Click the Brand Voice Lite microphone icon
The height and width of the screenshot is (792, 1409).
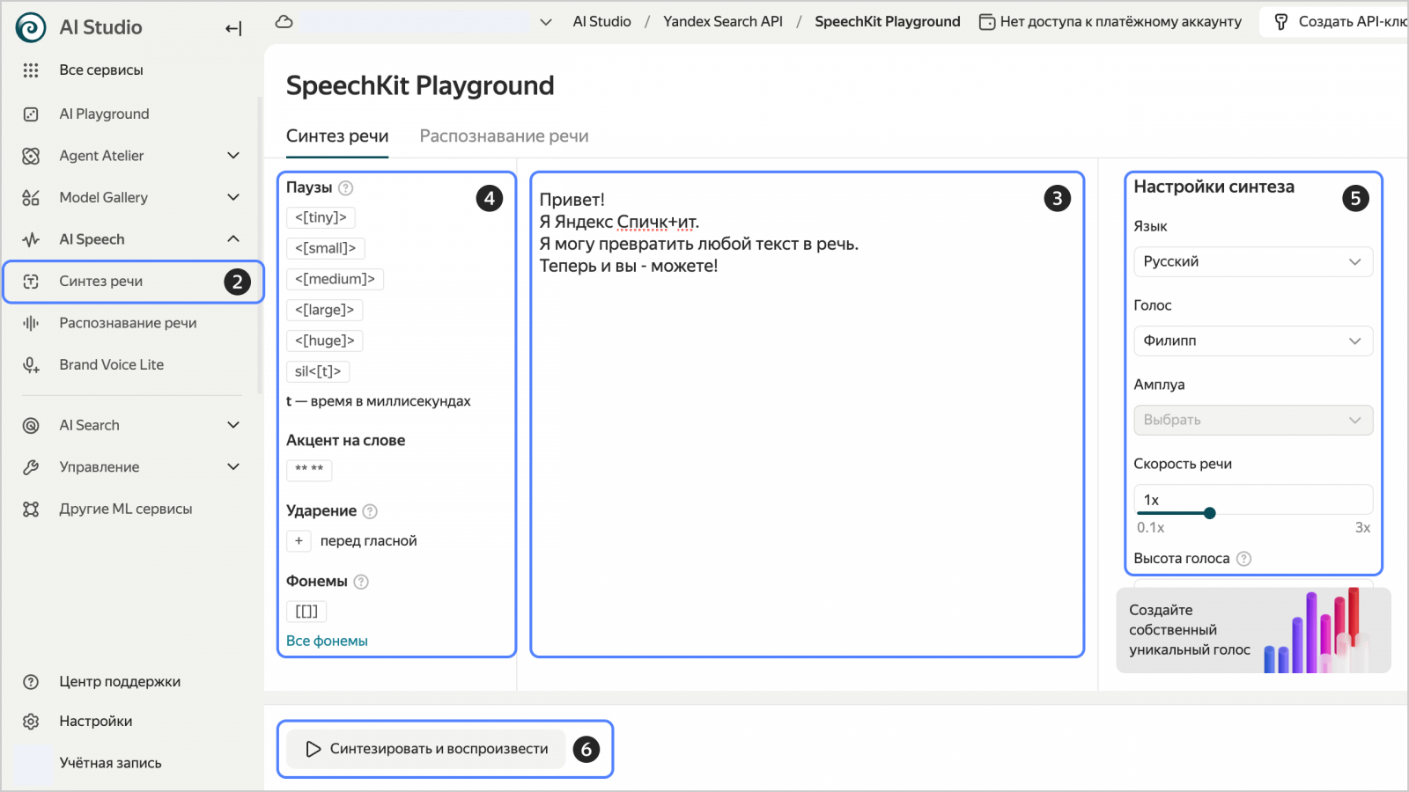tap(31, 365)
